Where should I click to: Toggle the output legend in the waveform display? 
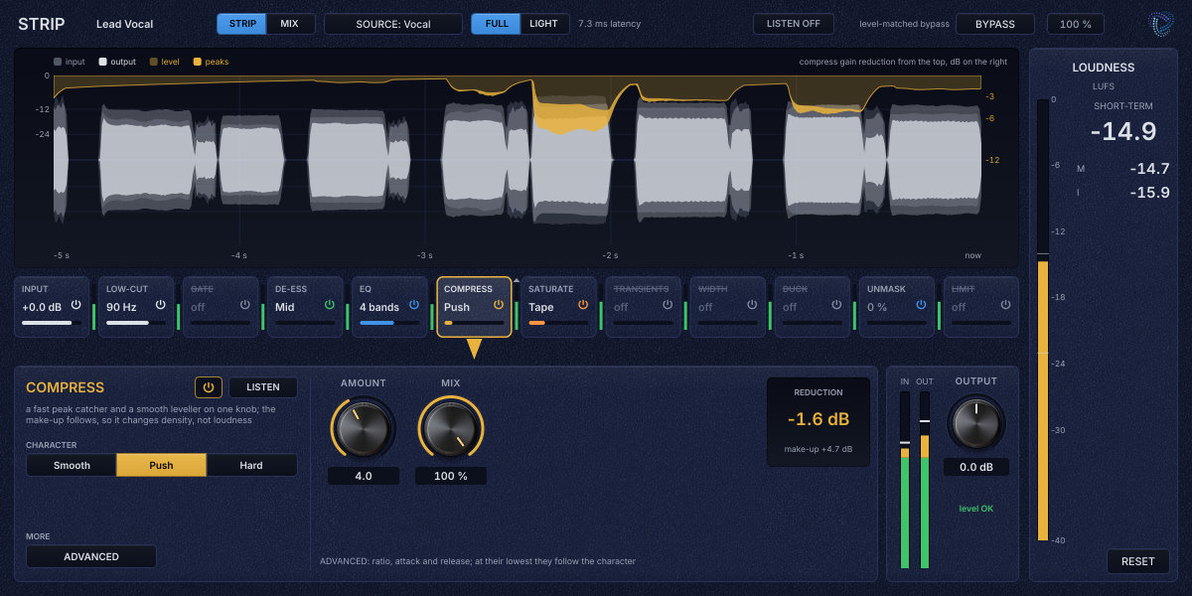pyautogui.click(x=117, y=62)
